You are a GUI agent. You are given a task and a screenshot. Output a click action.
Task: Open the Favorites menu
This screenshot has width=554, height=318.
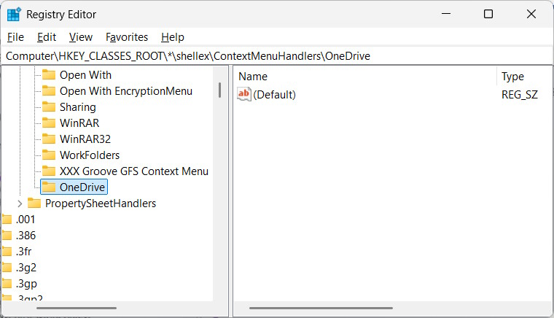pos(127,37)
